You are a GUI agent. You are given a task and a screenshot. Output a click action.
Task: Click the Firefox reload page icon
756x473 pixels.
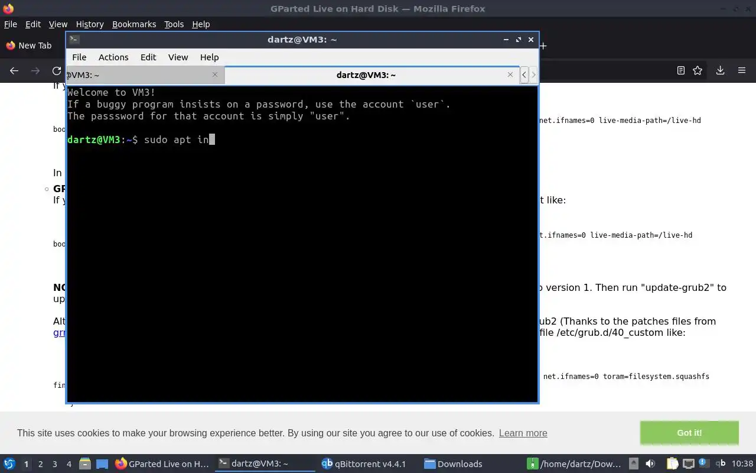pyautogui.click(x=57, y=70)
